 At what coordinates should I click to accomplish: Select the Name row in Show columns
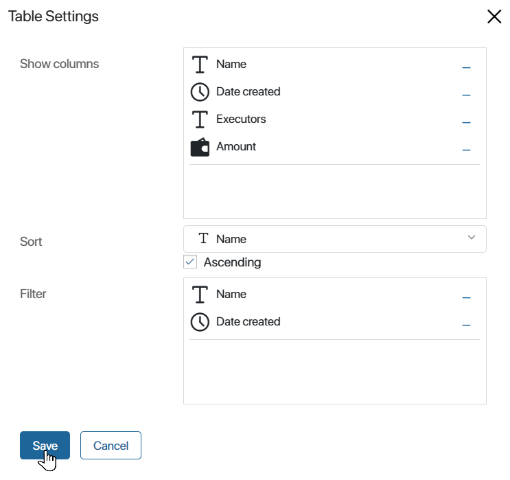coord(335,65)
